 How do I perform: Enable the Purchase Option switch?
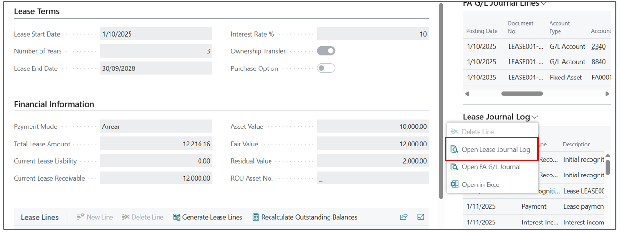(x=326, y=68)
